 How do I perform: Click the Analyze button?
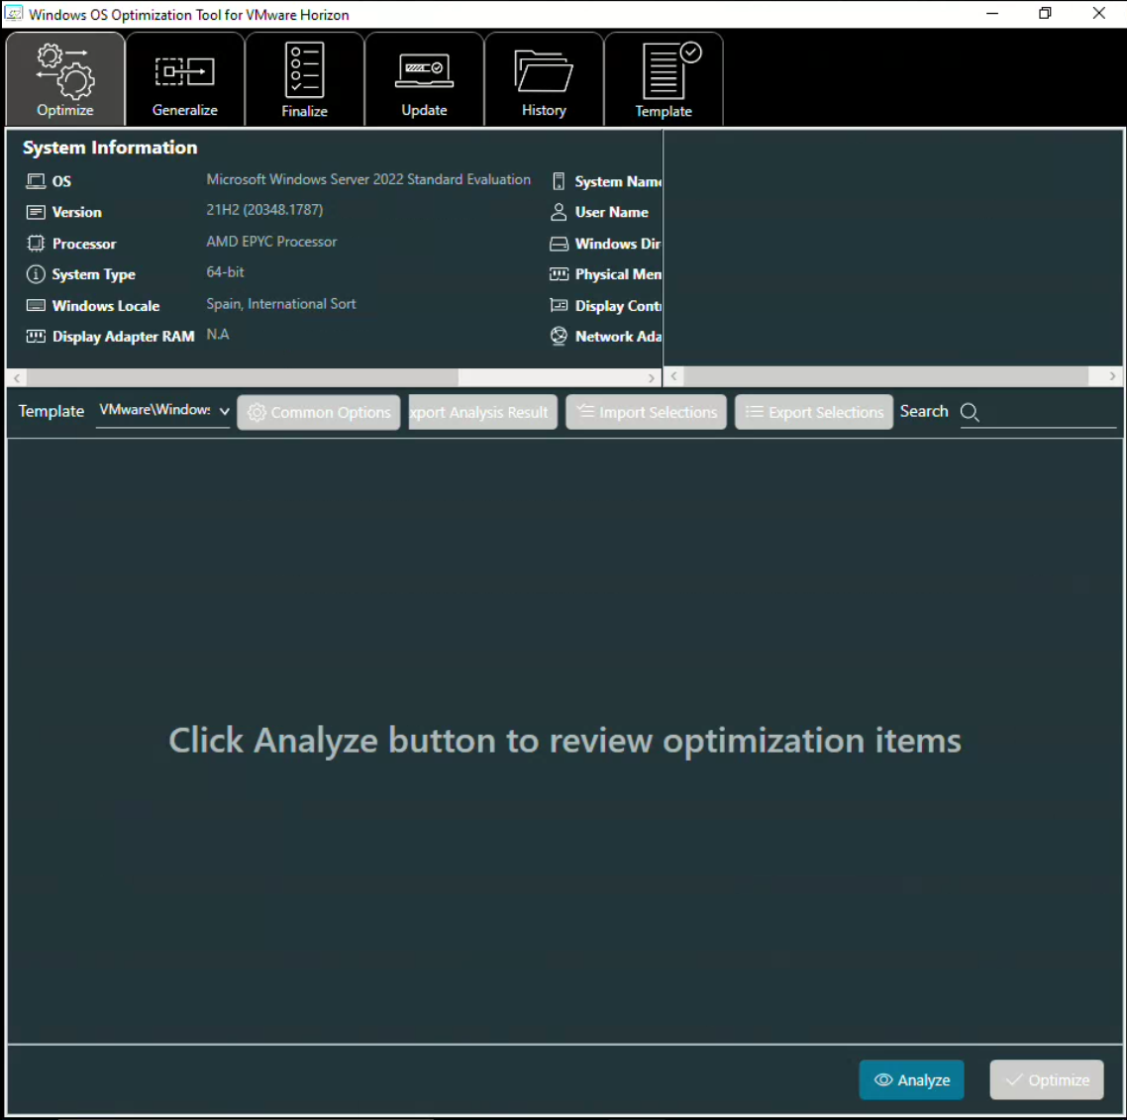point(911,1079)
